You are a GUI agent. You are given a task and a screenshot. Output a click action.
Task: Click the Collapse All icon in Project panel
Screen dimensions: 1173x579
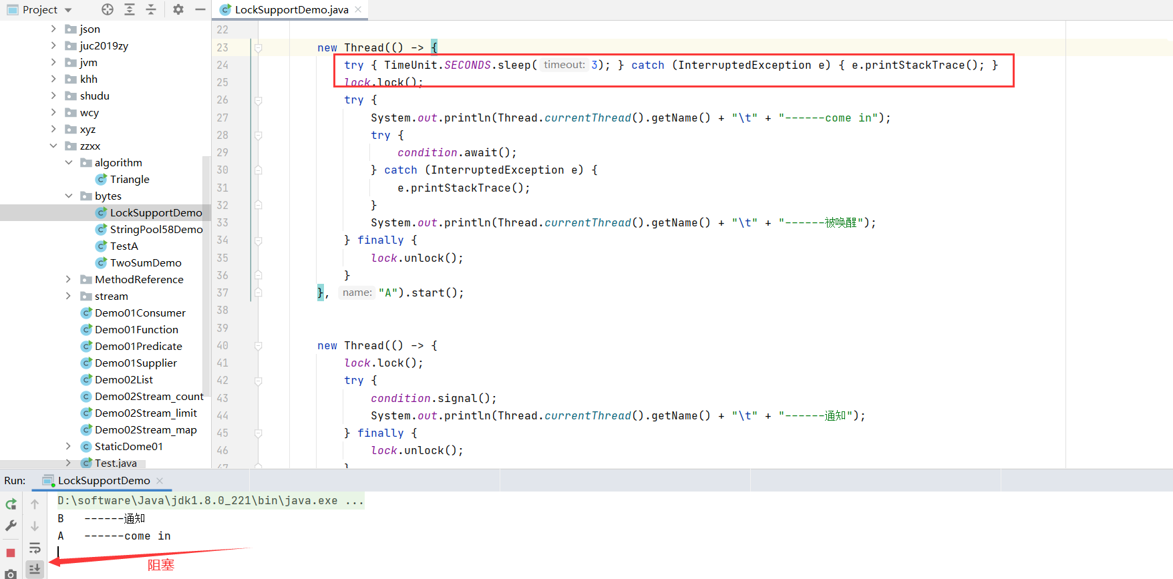click(151, 9)
